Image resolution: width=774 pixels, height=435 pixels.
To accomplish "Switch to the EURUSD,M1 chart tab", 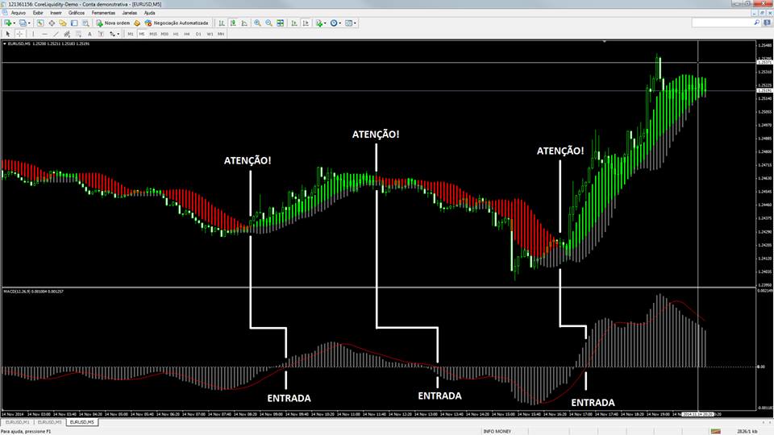I will click(17, 423).
